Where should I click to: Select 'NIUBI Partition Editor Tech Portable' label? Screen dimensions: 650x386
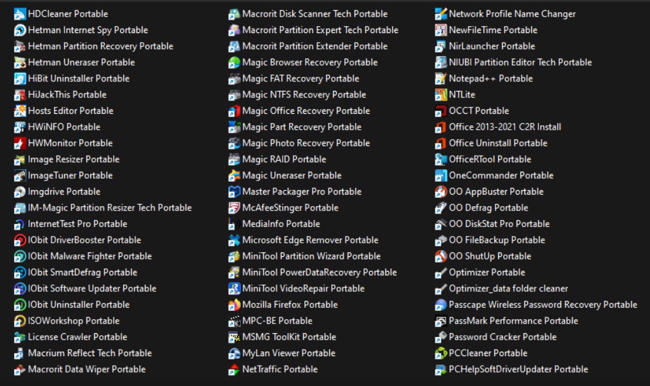pyautogui.click(x=520, y=62)
